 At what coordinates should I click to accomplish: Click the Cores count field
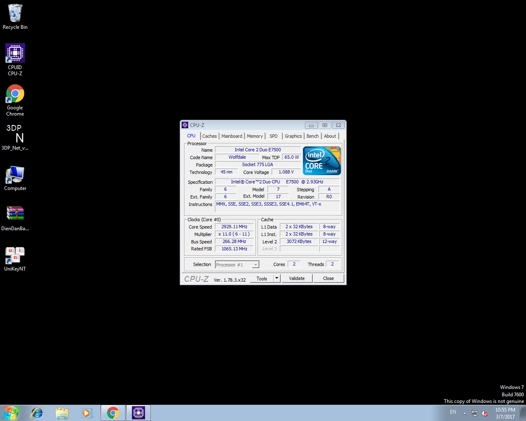[x=294, y=264]
